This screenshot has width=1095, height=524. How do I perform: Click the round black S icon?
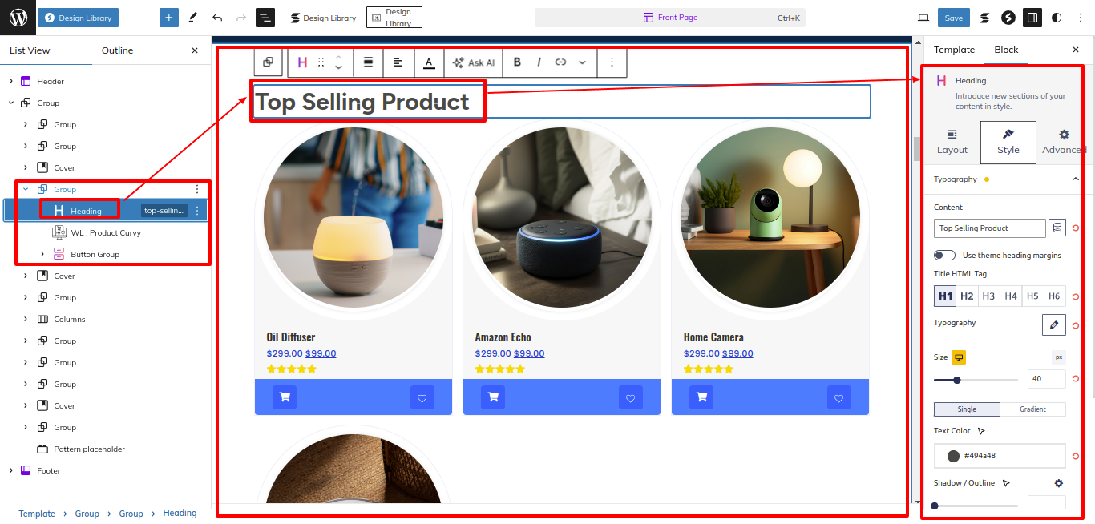click(1008, 18)
